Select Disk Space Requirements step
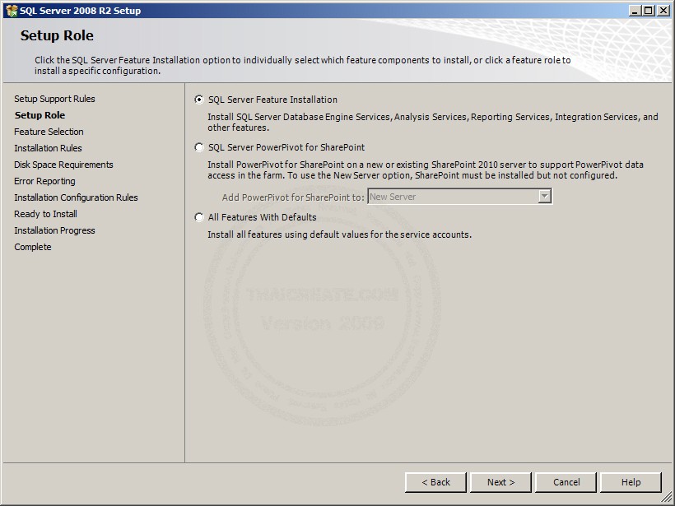 pyautogui.click(x=63, y=165)
